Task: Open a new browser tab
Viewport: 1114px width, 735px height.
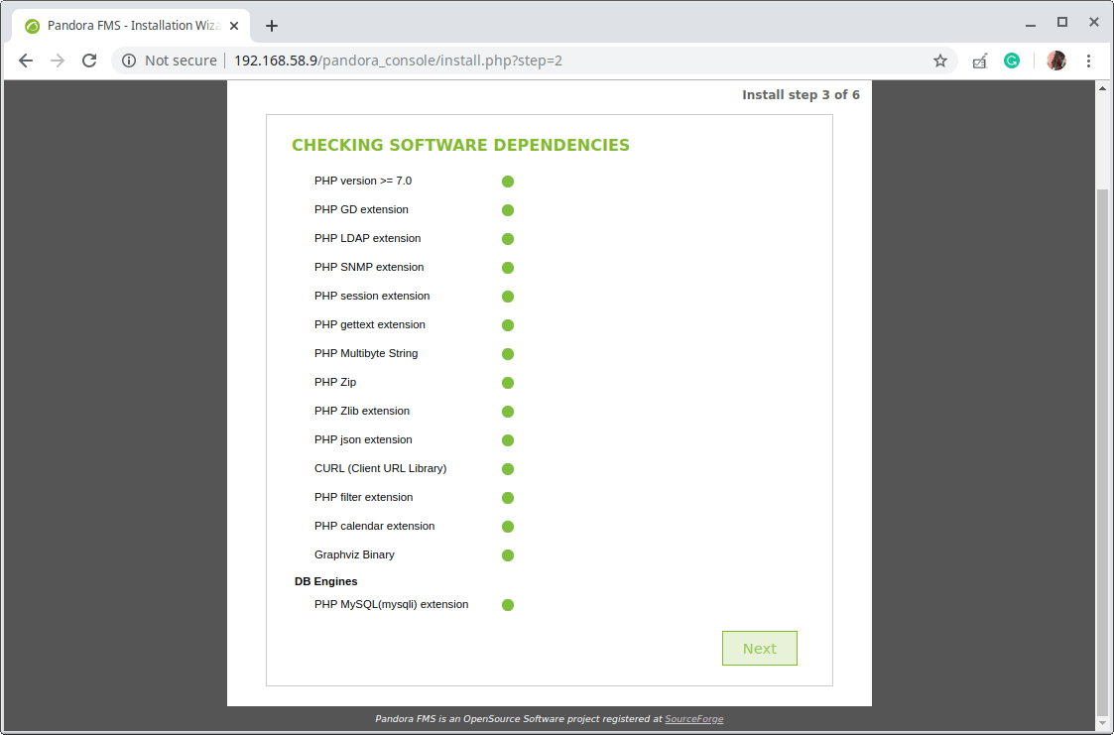Action: tap(272, 26)
